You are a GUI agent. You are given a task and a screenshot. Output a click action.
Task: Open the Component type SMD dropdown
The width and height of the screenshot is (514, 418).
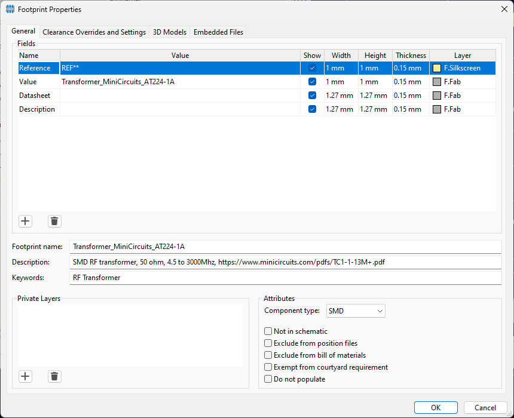pos(356,311)
